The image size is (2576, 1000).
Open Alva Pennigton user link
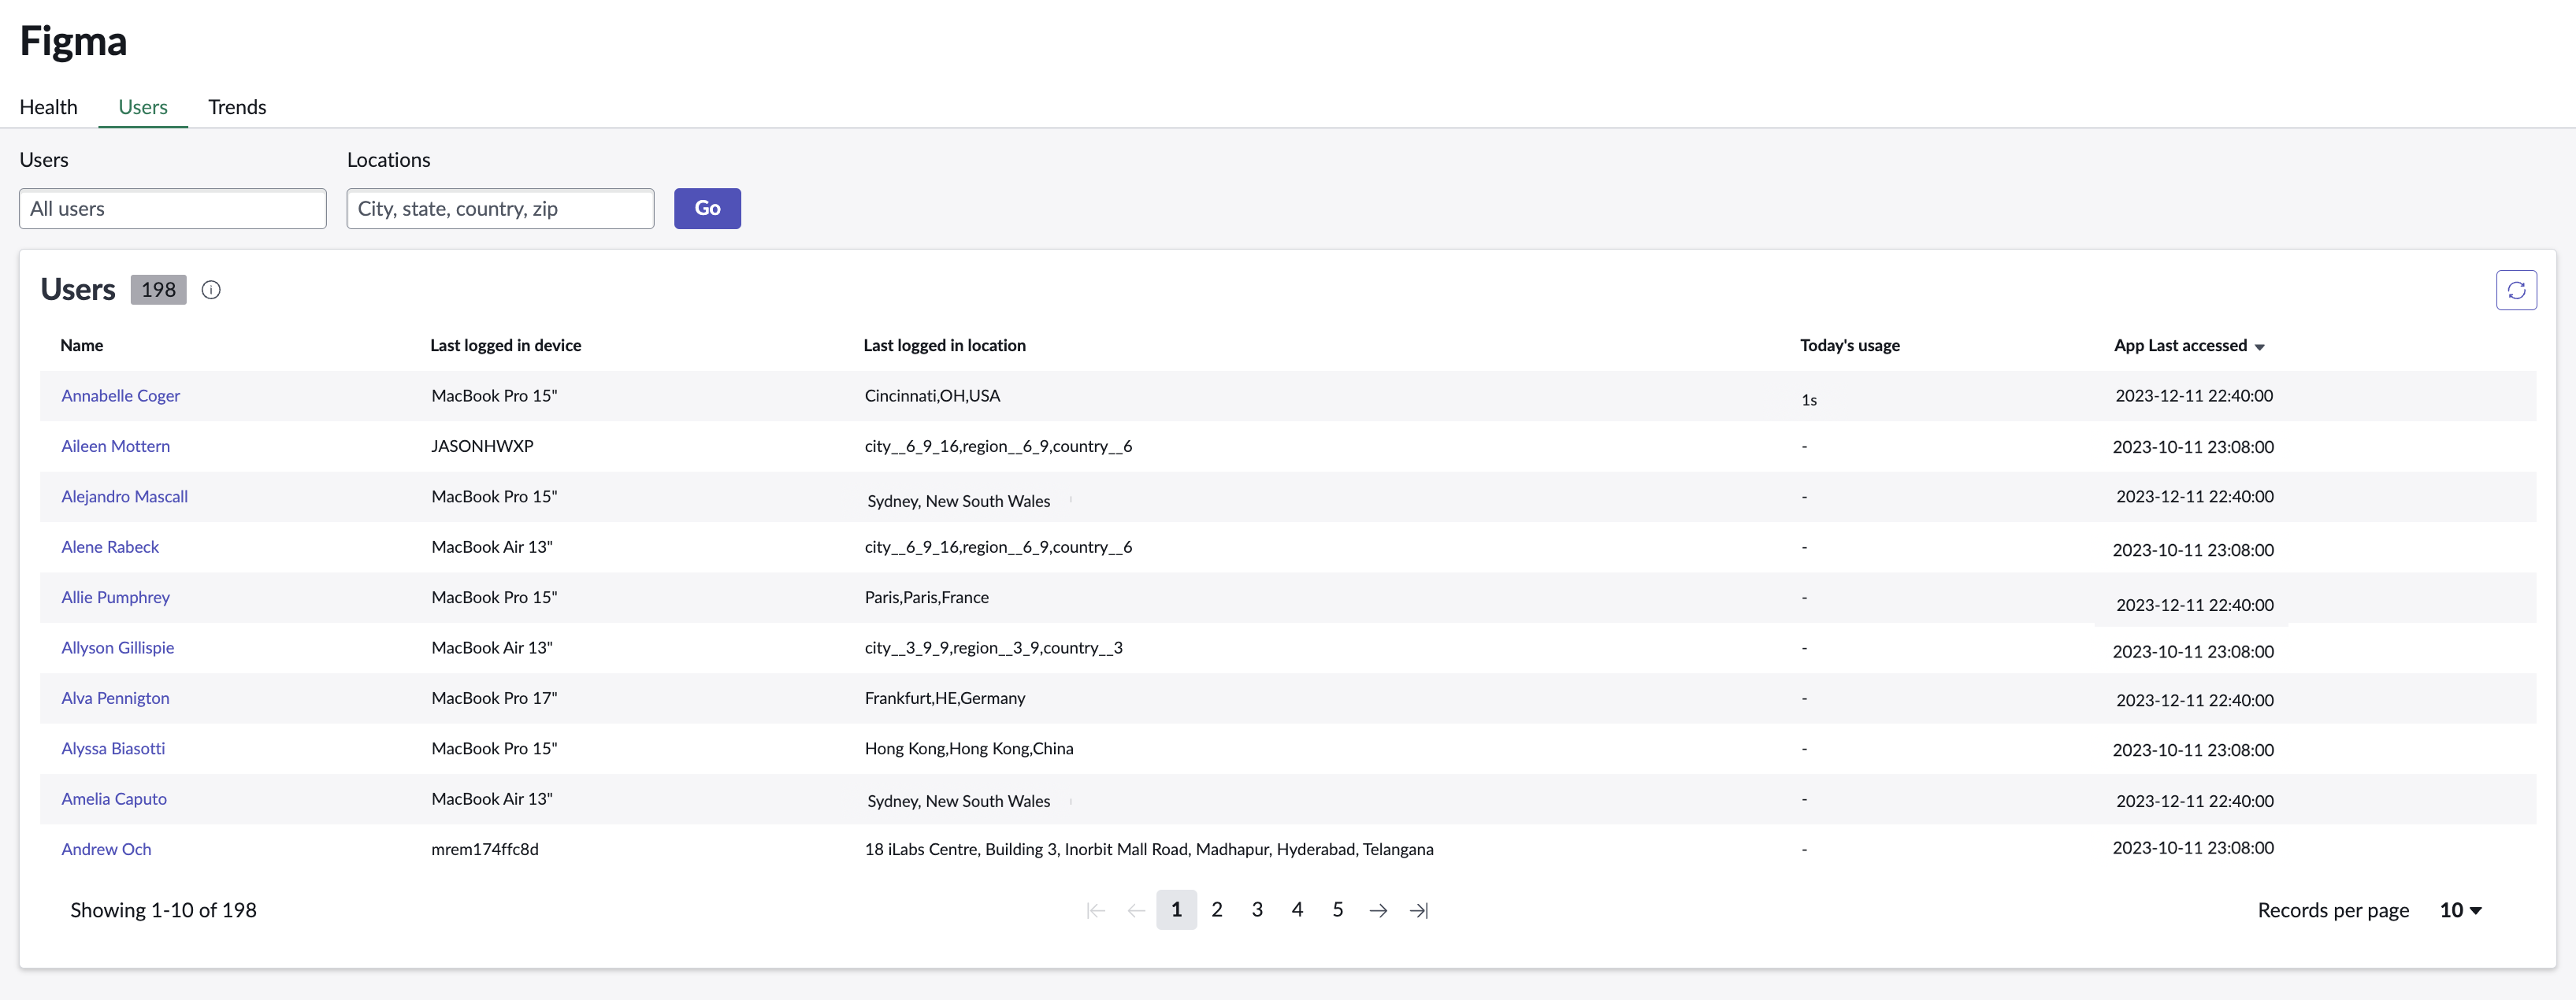(115, 698)
